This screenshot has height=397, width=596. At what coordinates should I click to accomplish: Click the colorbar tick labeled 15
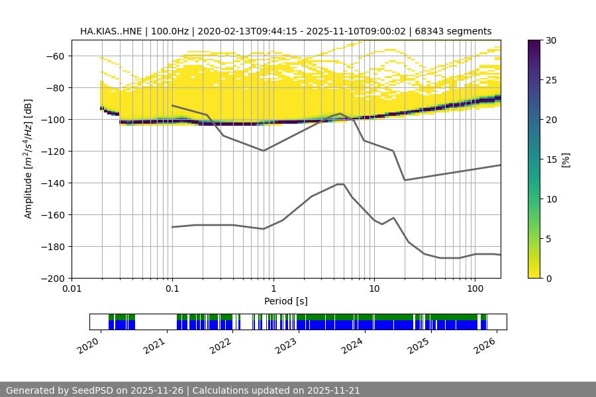552,159
